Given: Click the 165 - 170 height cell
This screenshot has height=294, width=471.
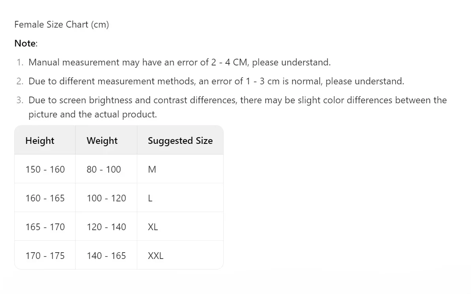Looking at the screenshot, I should tap(45, 227).
